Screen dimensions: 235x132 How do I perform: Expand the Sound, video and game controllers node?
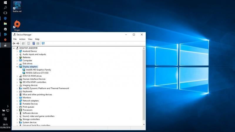coord(17,116)
